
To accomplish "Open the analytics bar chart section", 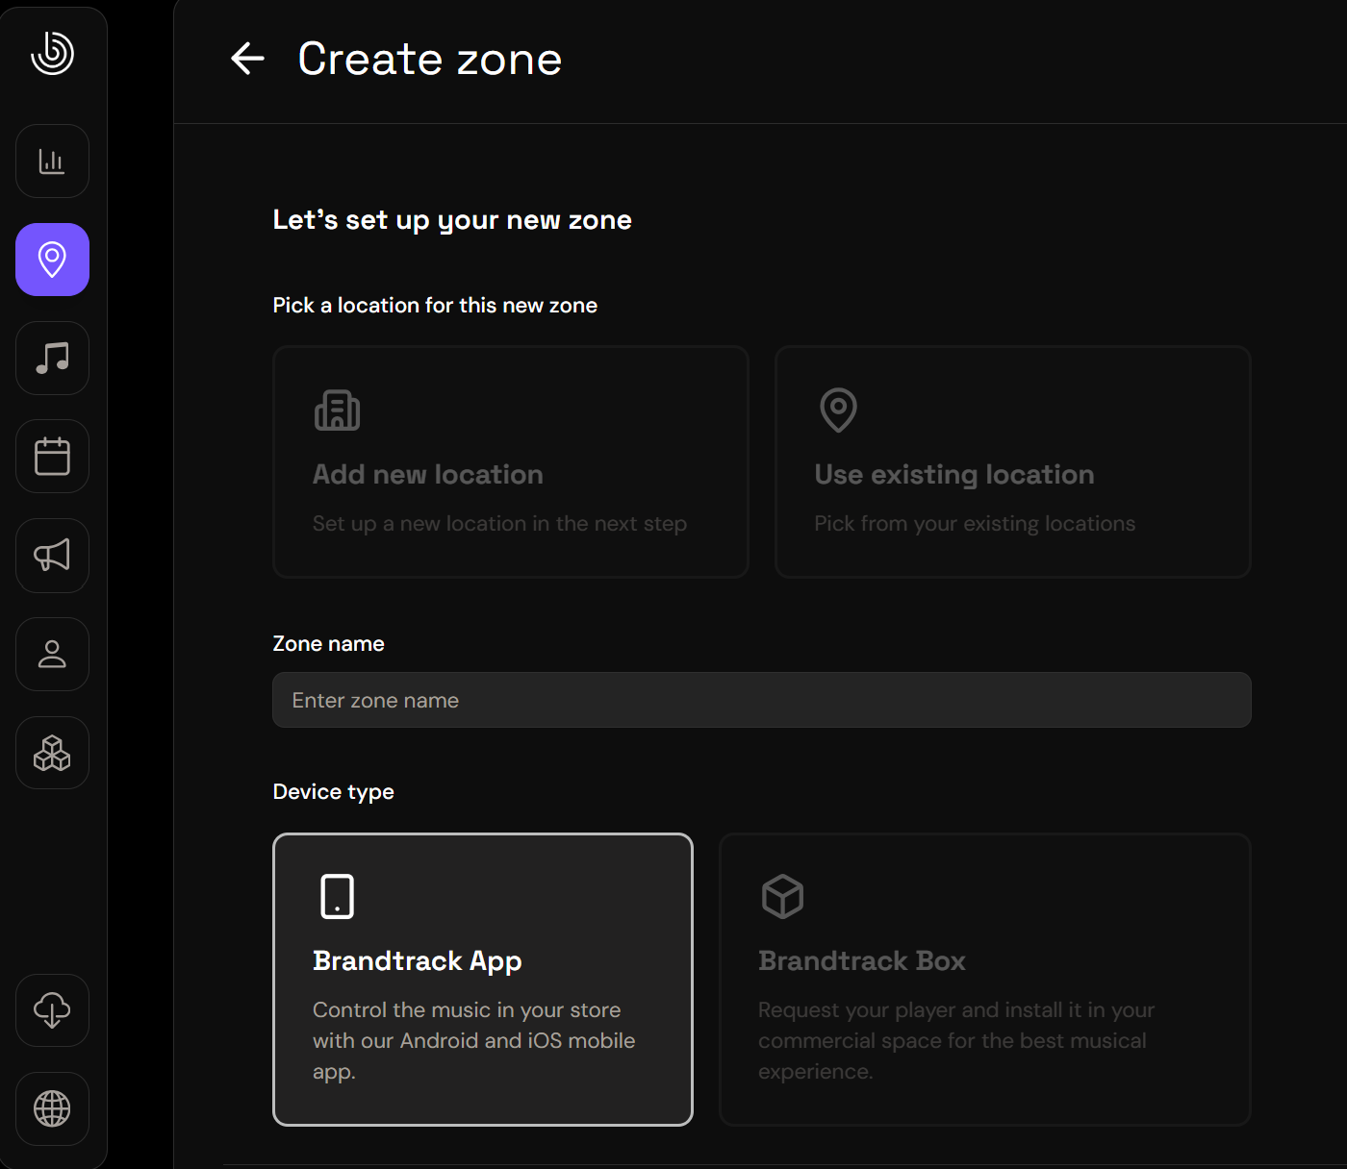I will pyautogui.click(x=52, y=161).
